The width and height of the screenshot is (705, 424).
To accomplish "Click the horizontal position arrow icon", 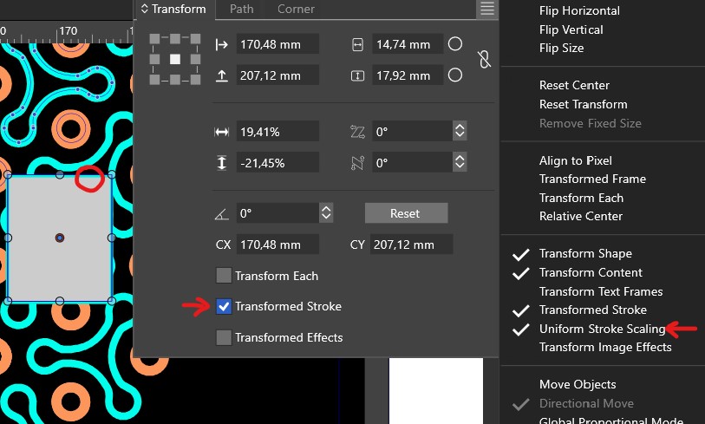I will pyautogui.click(x=221, y=44).
